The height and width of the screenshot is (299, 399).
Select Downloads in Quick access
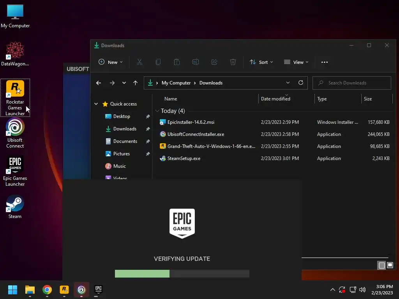pos(125,128)
